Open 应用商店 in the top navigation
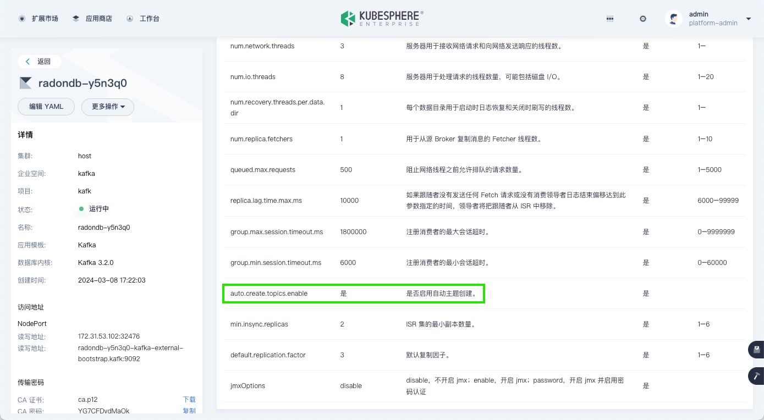 click(92, 19)
